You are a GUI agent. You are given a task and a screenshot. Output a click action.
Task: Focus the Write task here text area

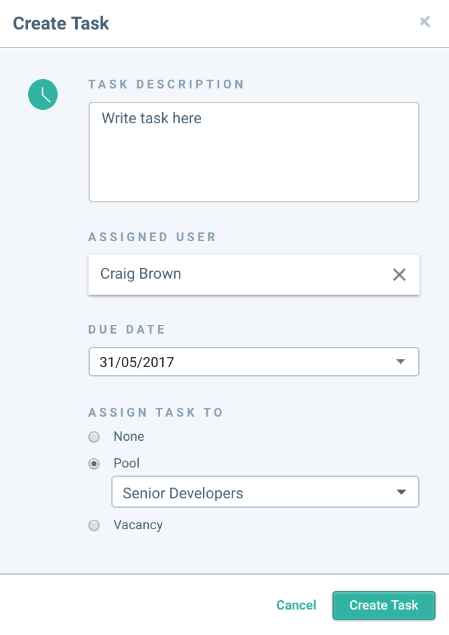pyautogui.click(x=254, y=152)
